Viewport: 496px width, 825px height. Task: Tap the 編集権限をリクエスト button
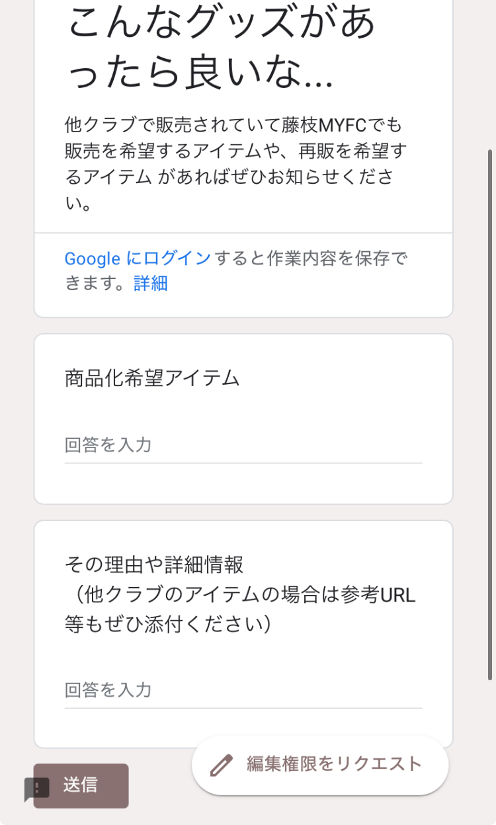tap(320, 765)
